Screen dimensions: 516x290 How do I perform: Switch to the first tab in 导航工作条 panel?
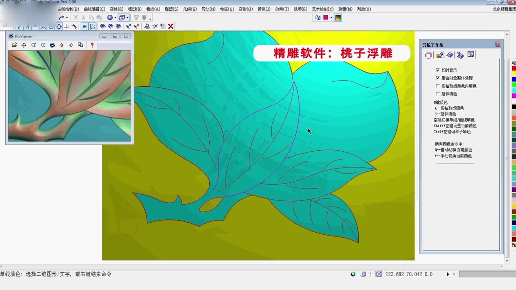coord(429,54)
